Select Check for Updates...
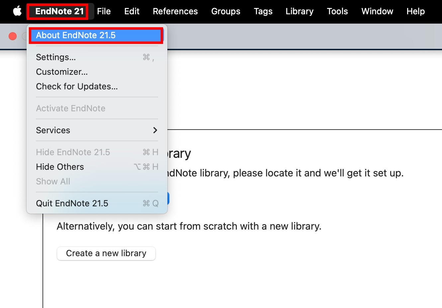442x308 pixels. point(77,86)
